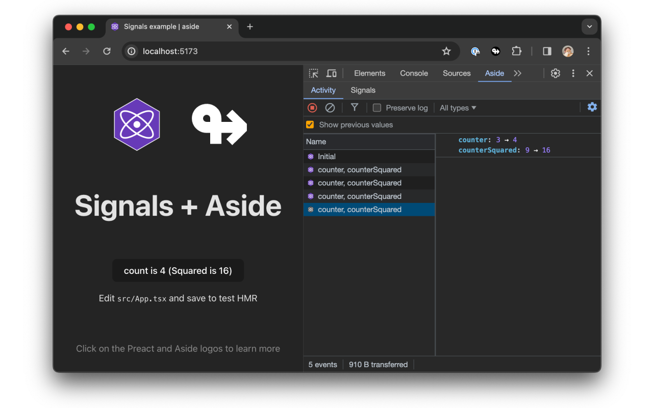Select the Aside DevTools tab
This screenshot has height=408, width=653.
point(494,73)
